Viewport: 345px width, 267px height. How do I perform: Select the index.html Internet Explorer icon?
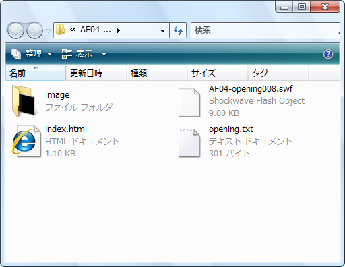pos(26,142)
